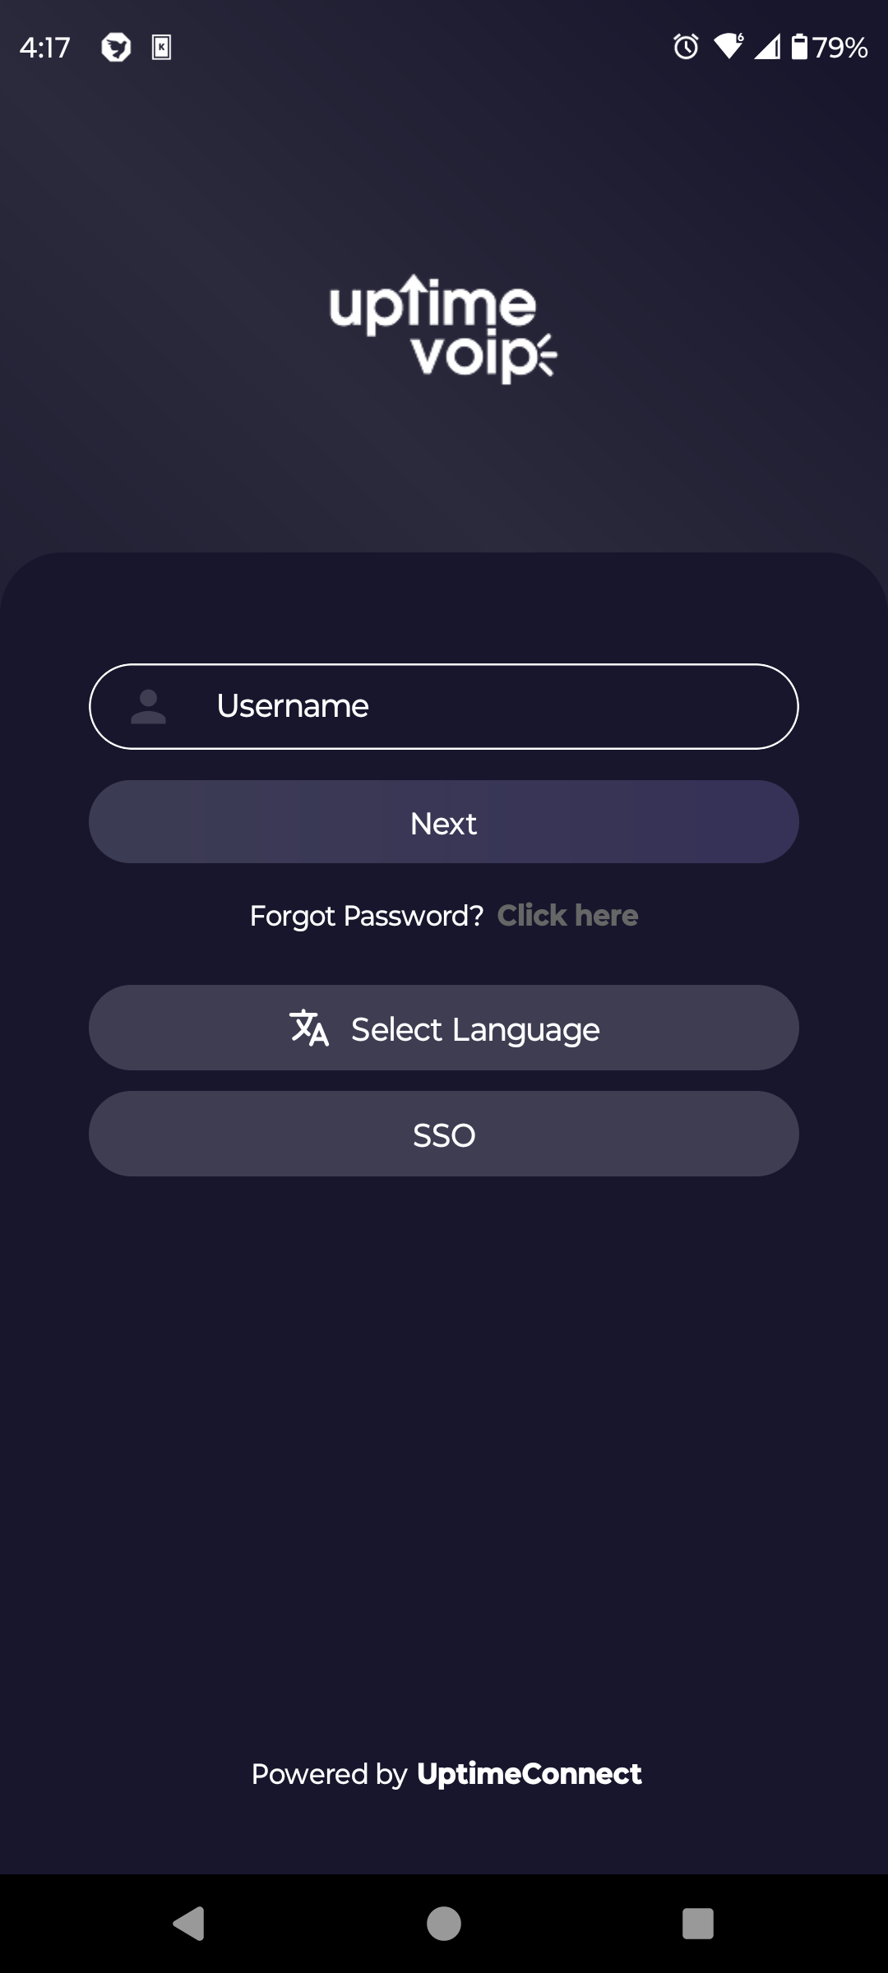Tap the Android home circle button
The width and height of the screenshot is (888, 1973).
pyautogui.click(x=444, y=1924)
